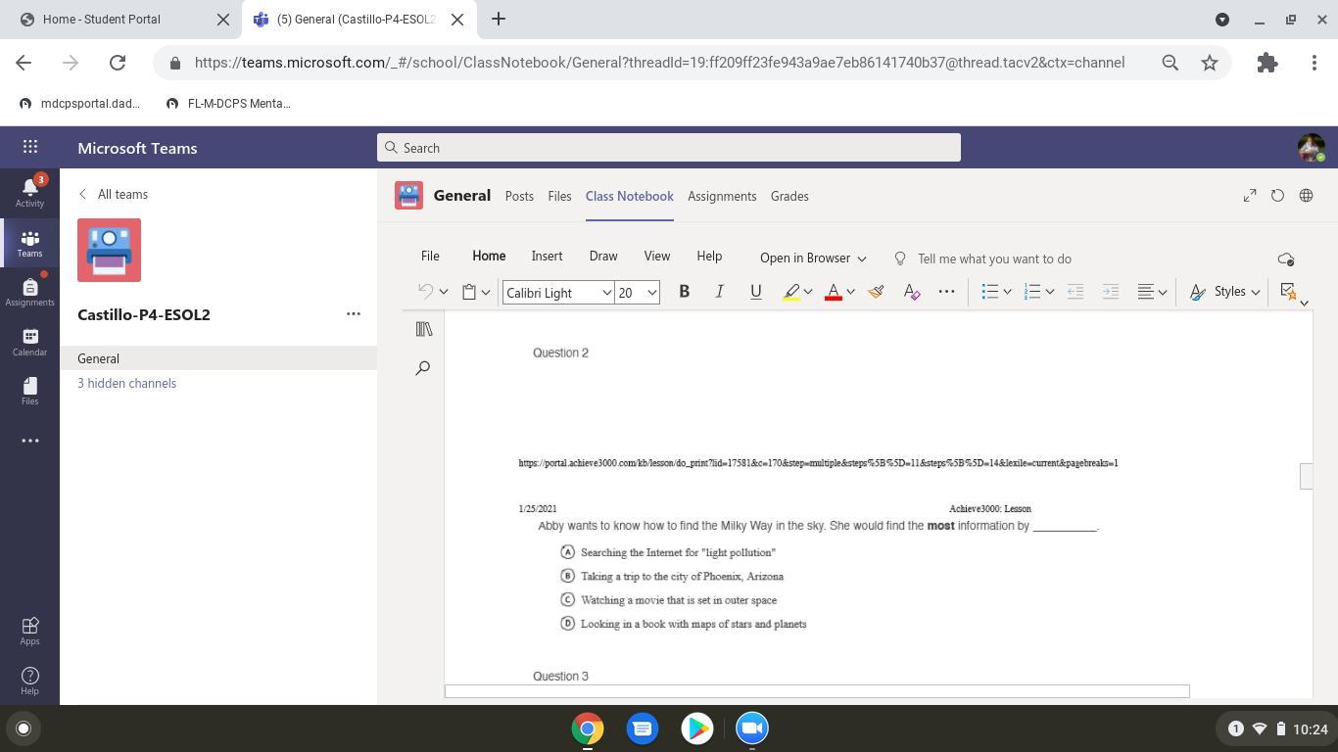
Task: Check the notebook sync status cloud icon
Action: pyautogui.click(x=1286, y=258)
